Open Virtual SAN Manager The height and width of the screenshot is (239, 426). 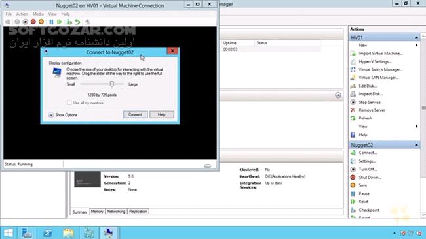(x=378, y=78)
